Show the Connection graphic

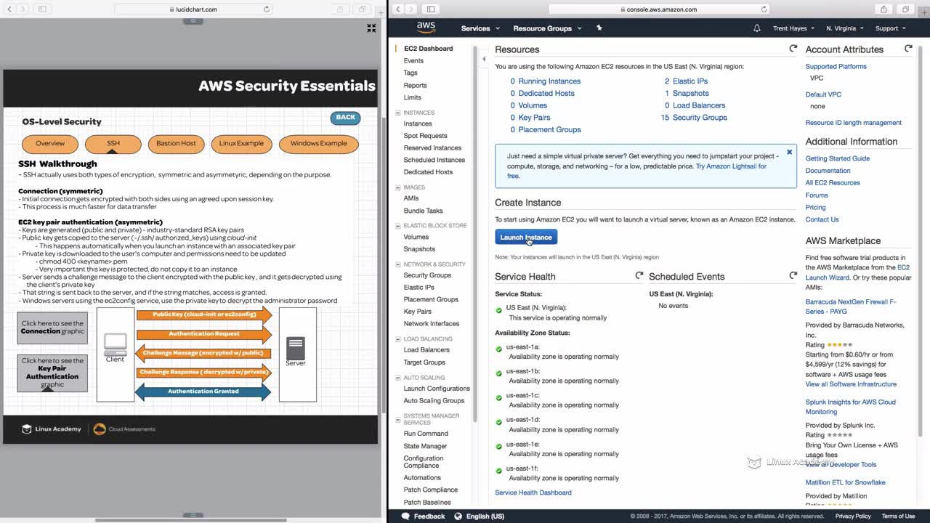point(52,328)
